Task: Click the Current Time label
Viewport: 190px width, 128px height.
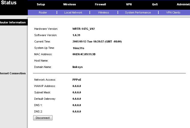Action: pyautogui.click(x=42, y=41)
